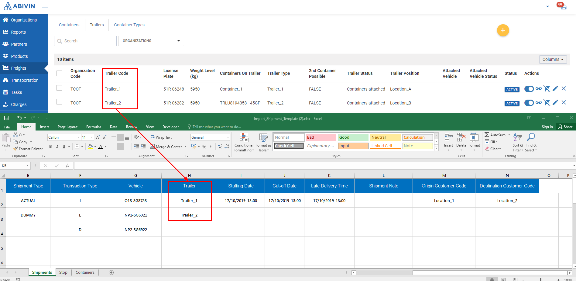Open font size dropdown showing 11
Viewport: 576px width, 281px height.
click(x=92, y=137)
